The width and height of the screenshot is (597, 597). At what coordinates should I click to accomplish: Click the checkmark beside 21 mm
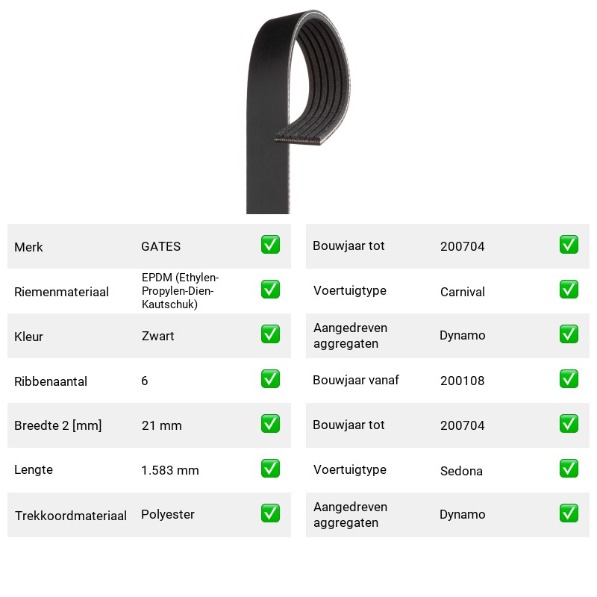270,424
